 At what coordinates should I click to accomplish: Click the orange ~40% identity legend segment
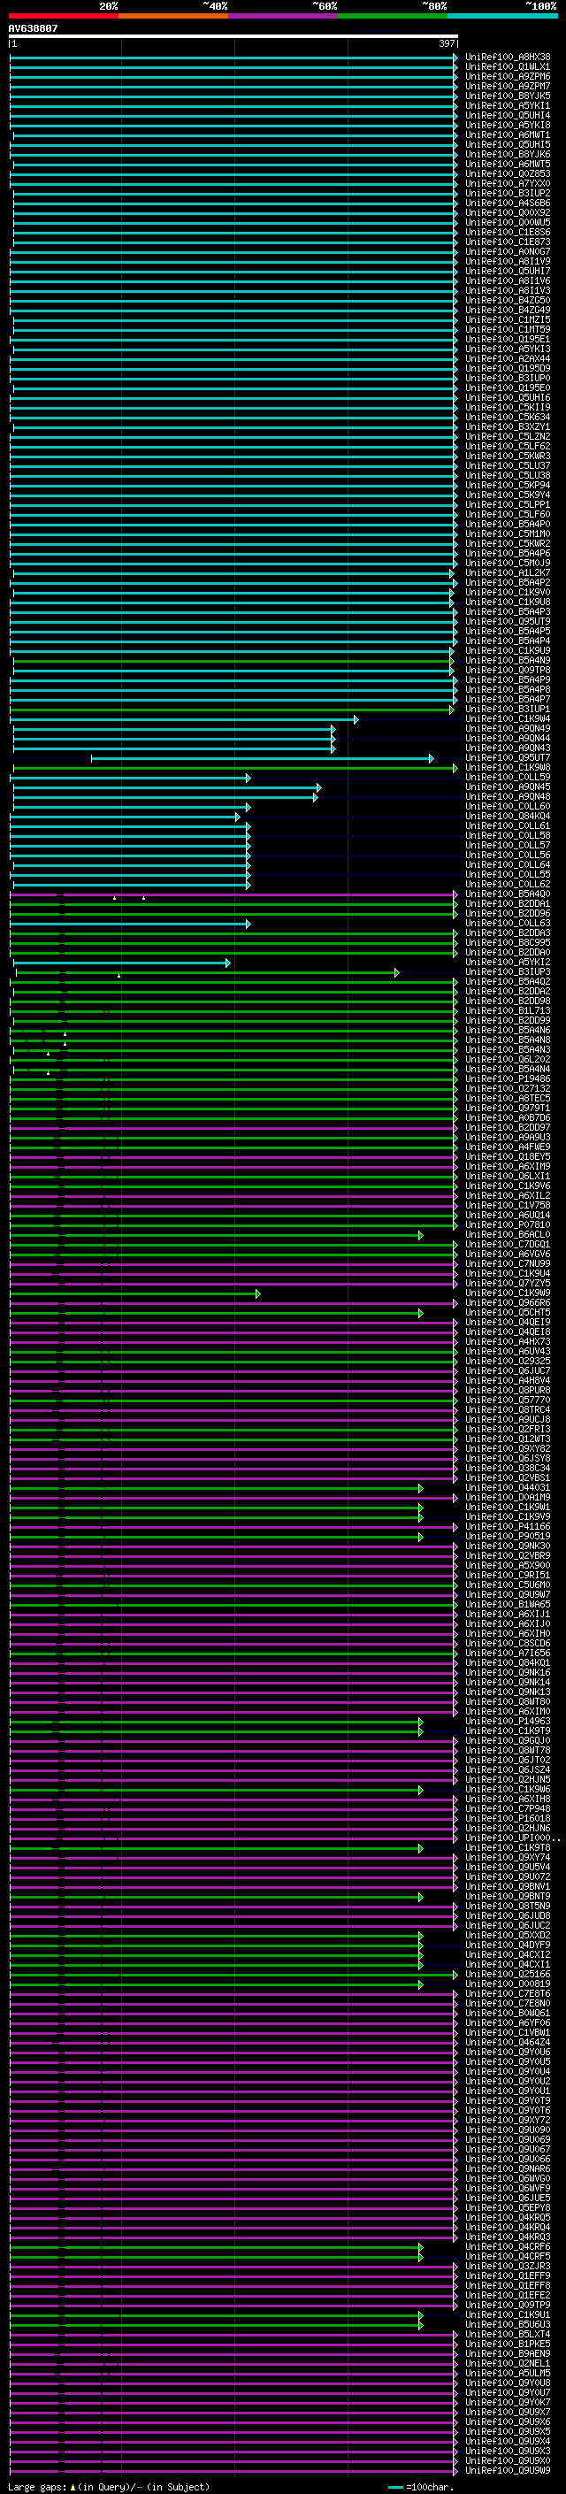coord(173,16)
